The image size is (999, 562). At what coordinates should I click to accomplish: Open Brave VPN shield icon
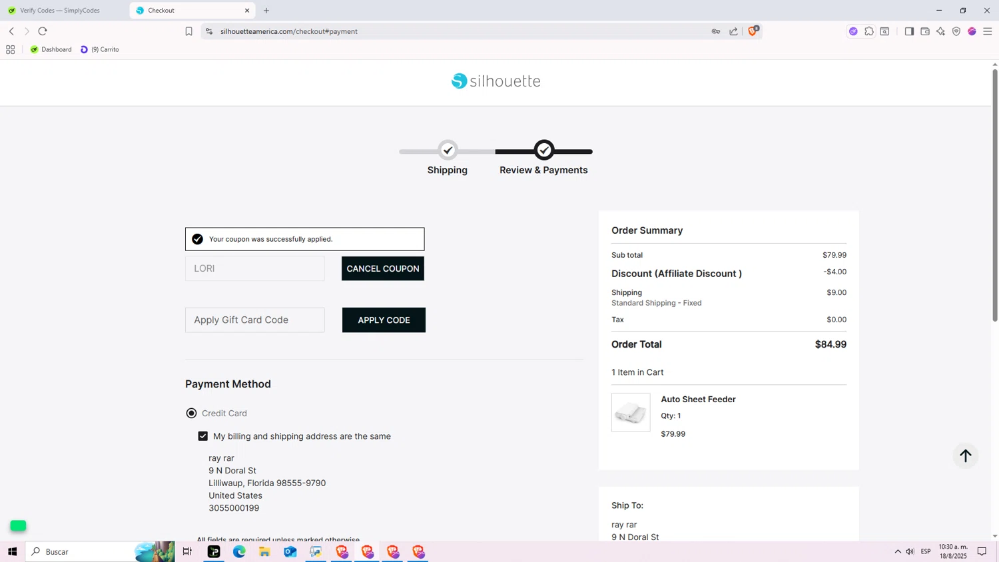coord(956,31)
